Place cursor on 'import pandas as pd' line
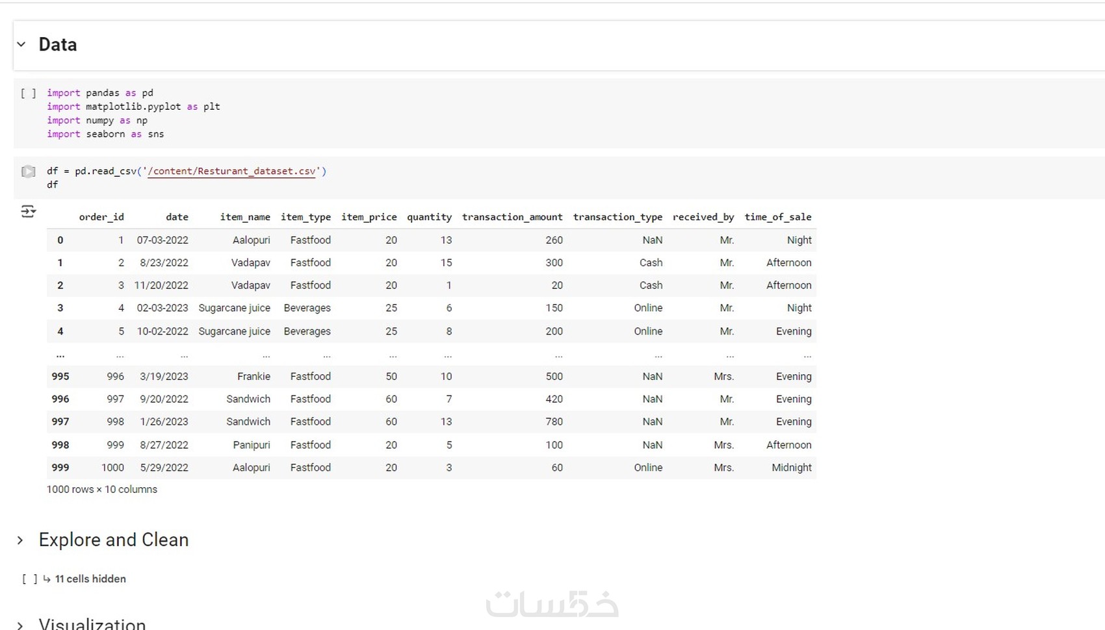The image size is (1105, 630). (x=100, y=93)
